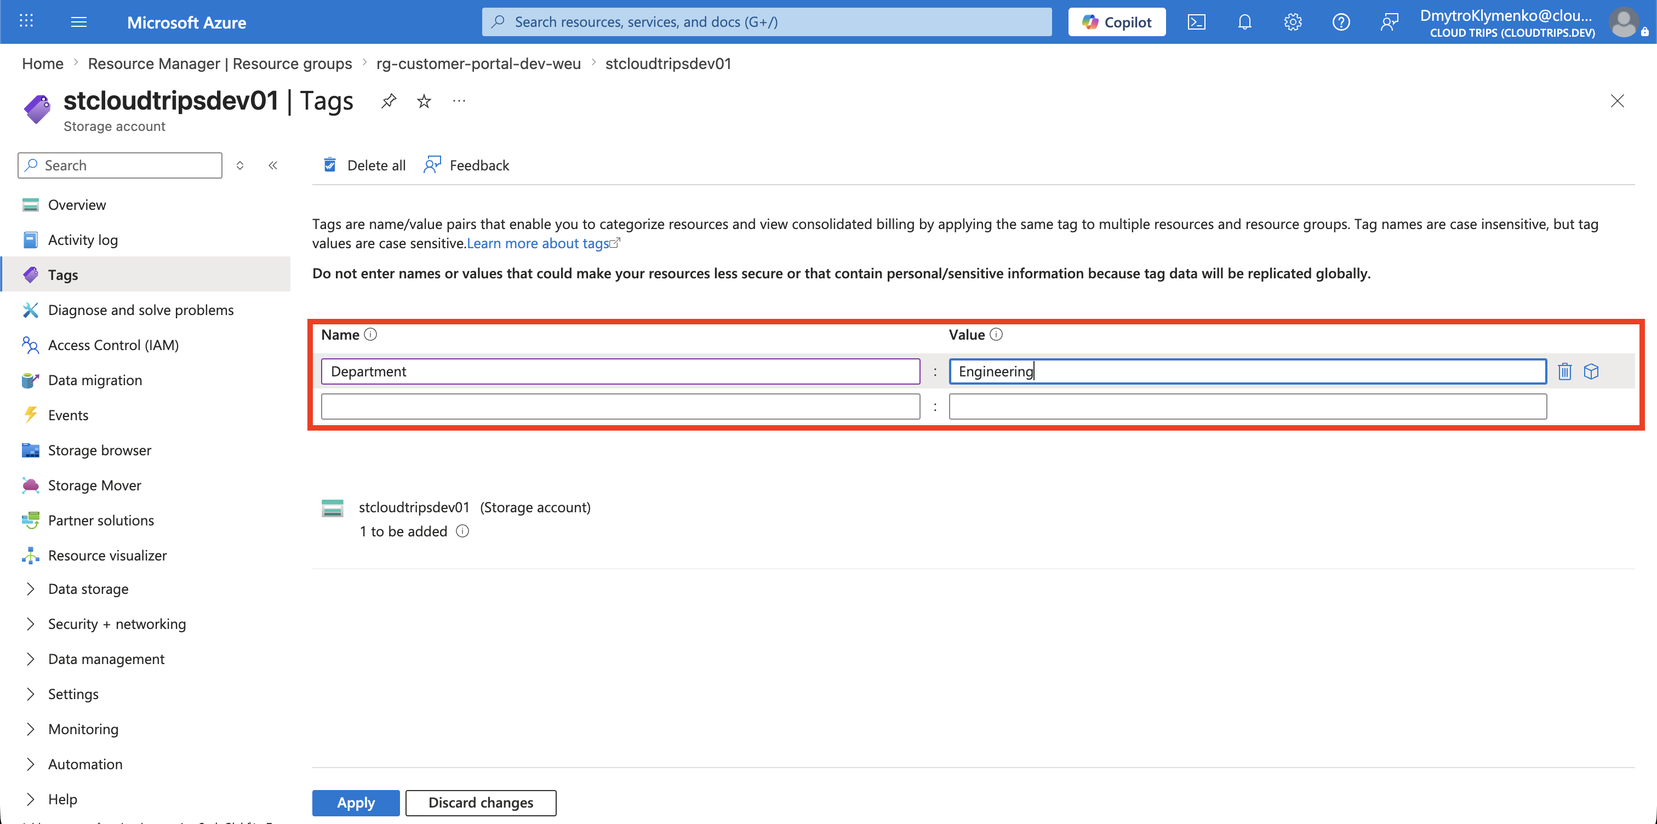Pin the Tags blade to dashboard
The image size is (1657, 824).
388,101
